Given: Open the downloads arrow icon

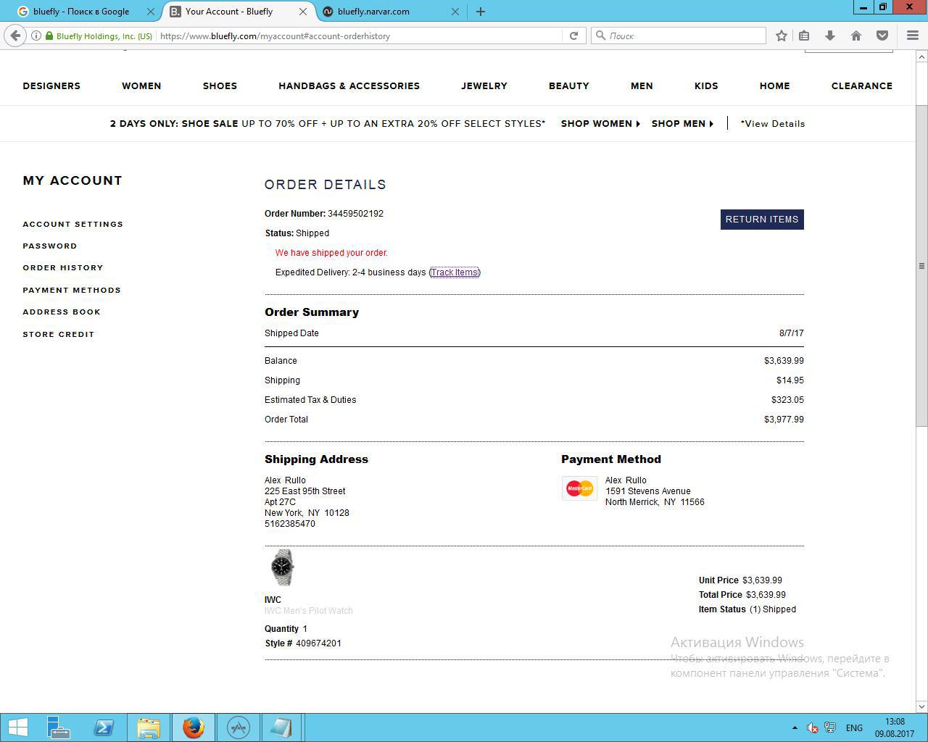Looking at the screenshot, I should tap(830, 36).
